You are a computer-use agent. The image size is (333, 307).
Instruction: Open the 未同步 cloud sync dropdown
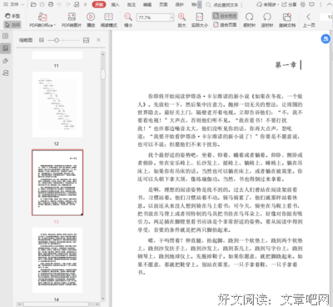click(x=268, y=4)
